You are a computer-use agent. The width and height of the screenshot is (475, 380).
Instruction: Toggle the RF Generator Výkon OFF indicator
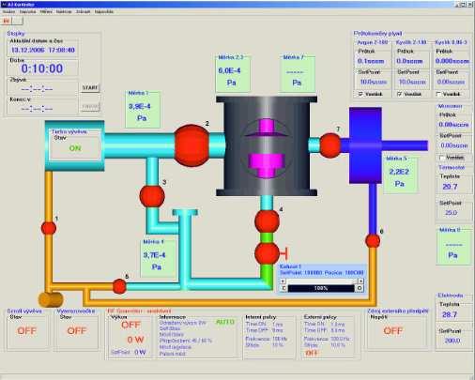pyautogui.click(x=130, y=325)
